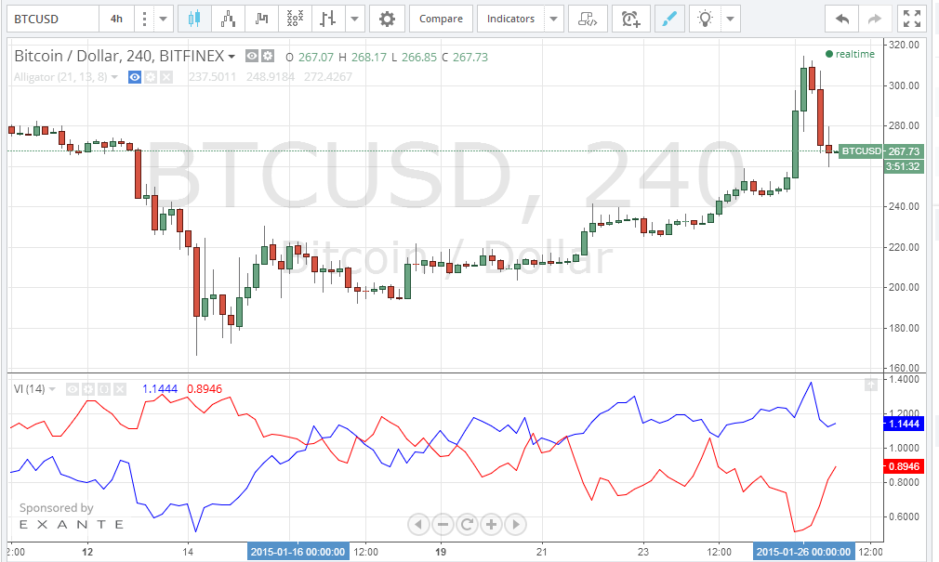Screen dimensions: 939x562
Task: Click the 200.00 price scale label
Action: [905, 287]
